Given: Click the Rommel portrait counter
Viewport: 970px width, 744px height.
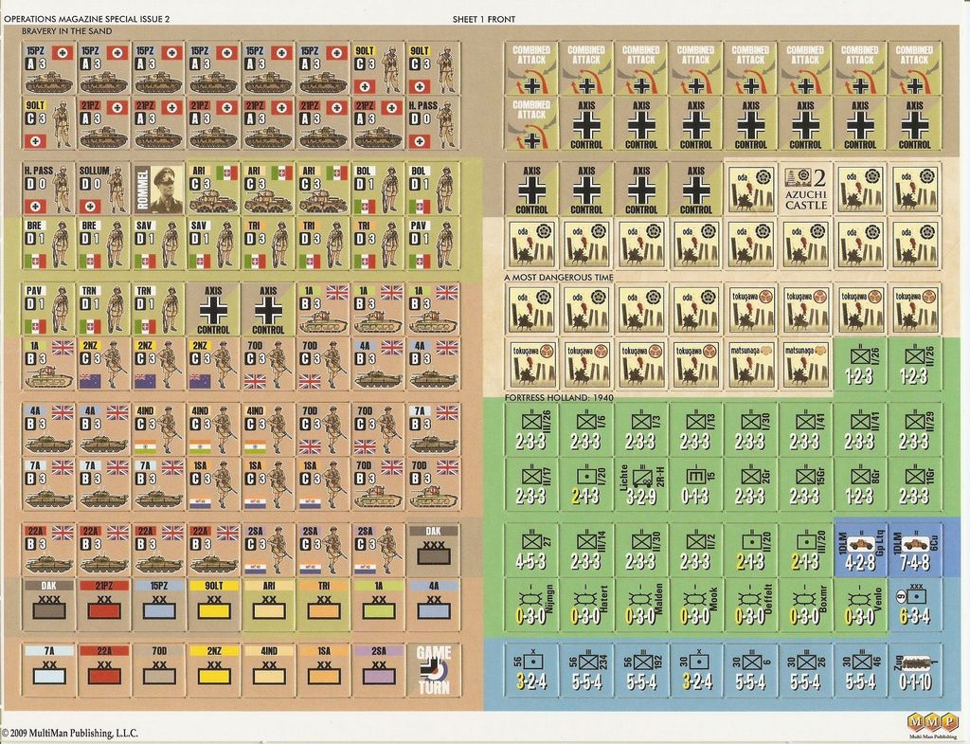Looking at the screenshot, I should pyautogui.click(x=158, y=189).
